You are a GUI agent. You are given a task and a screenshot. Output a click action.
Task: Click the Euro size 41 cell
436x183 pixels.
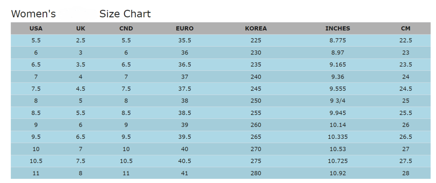[185, 173]
